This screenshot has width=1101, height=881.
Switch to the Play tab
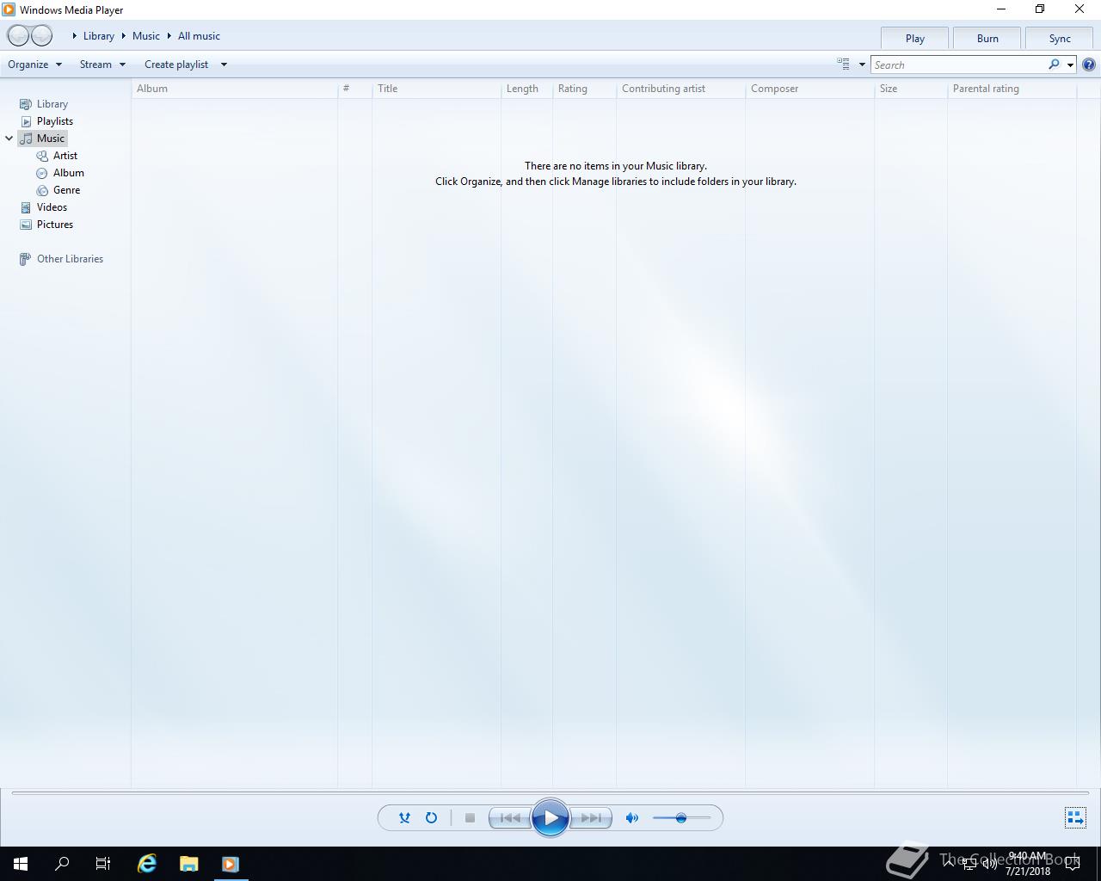coord(915,38)
